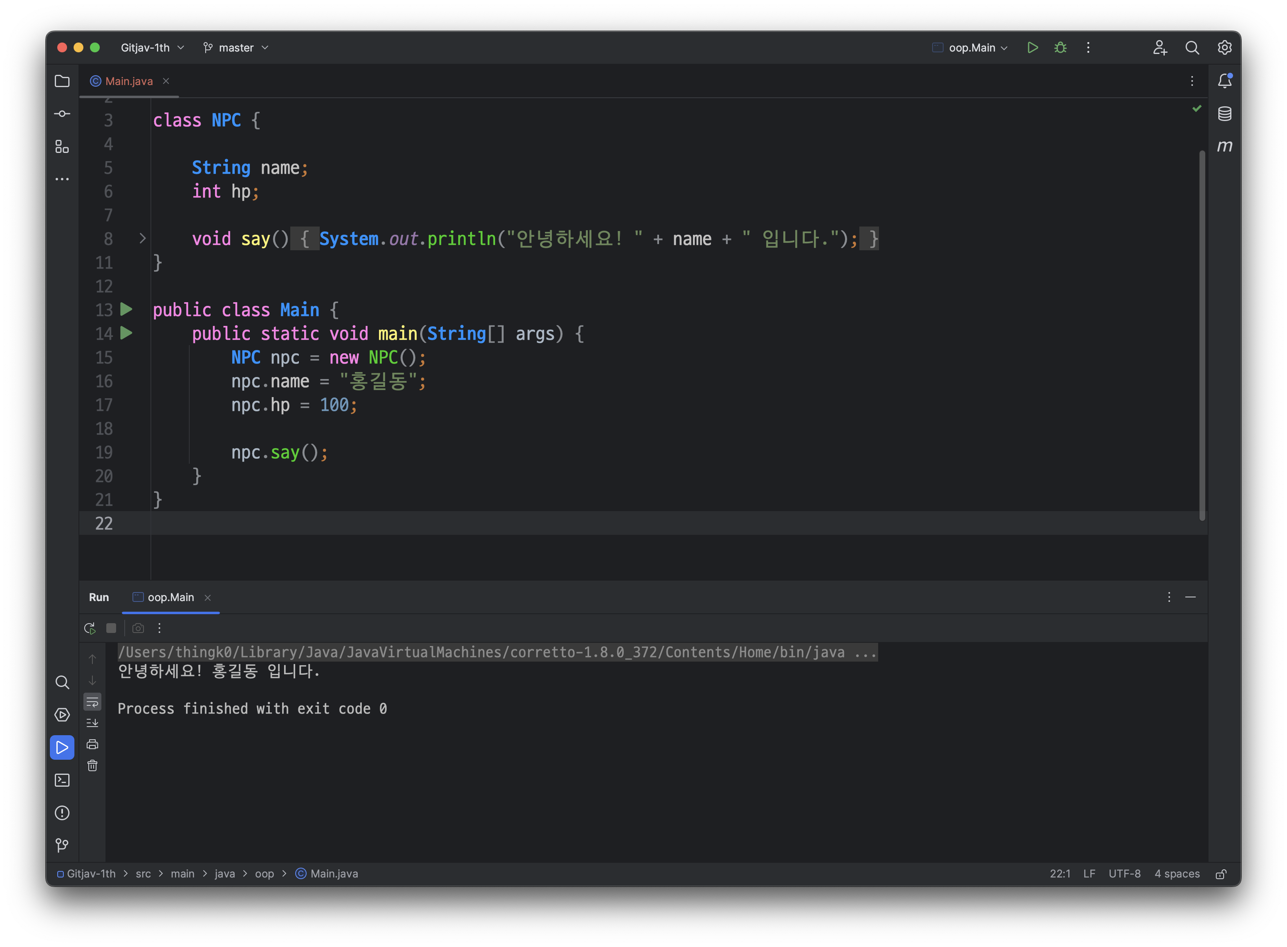Open the Maven tool window
This screenshot has width=1287, height=947.
click(x=1224, y=146)
